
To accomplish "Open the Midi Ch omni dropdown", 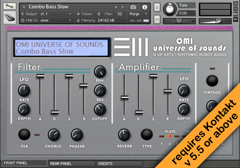I will pyautogui.click(x=46, y=20).
